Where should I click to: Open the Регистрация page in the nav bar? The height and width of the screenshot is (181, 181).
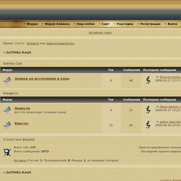[x=150, y=24]
